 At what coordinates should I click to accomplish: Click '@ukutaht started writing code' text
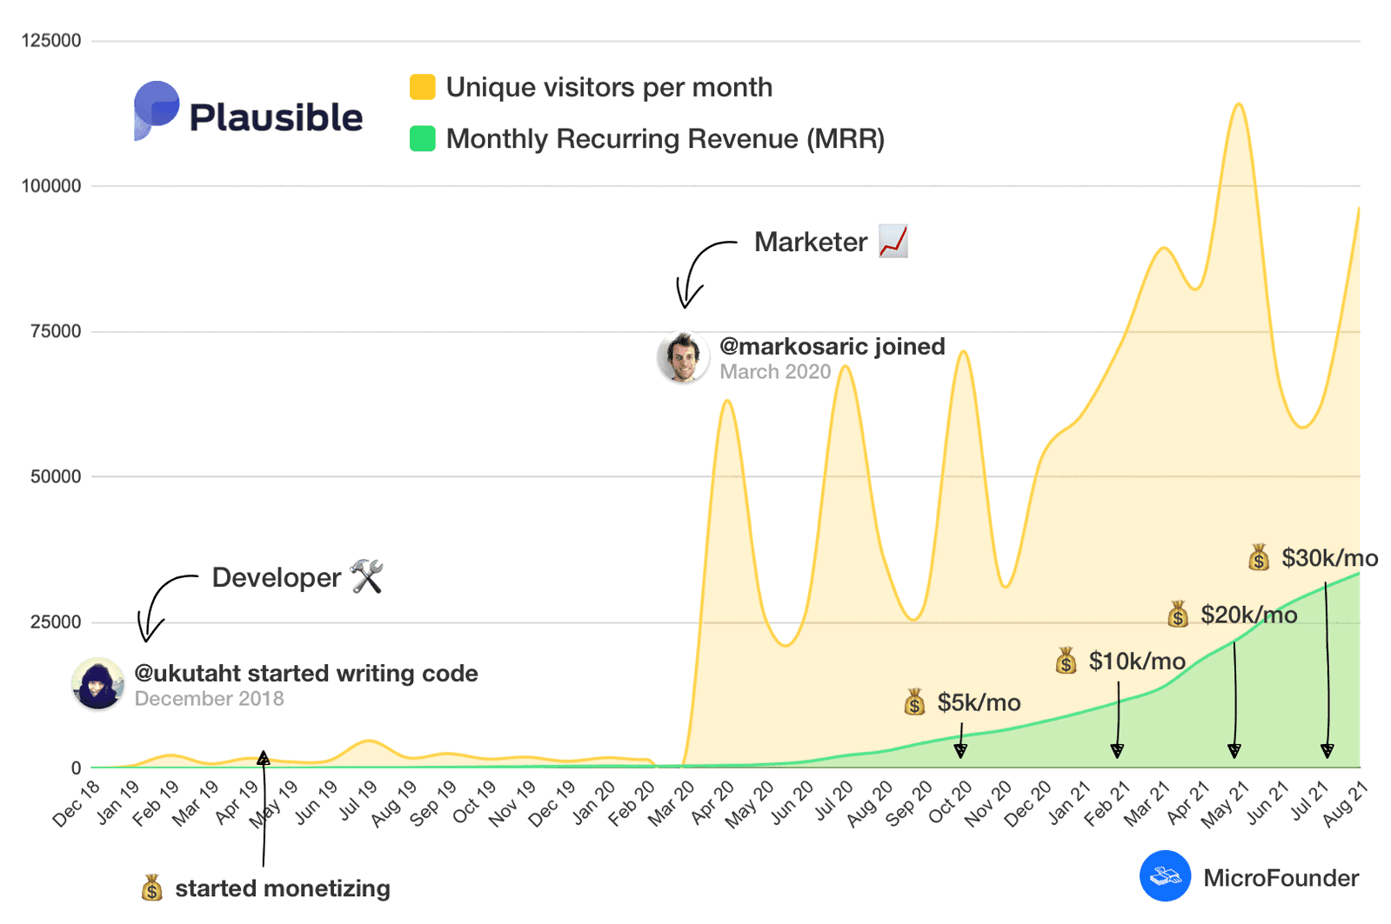[x=306, y=673]
